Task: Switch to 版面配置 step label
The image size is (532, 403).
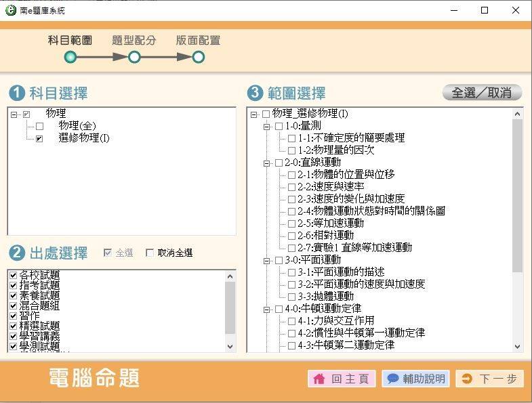Action: coord(198,41)
